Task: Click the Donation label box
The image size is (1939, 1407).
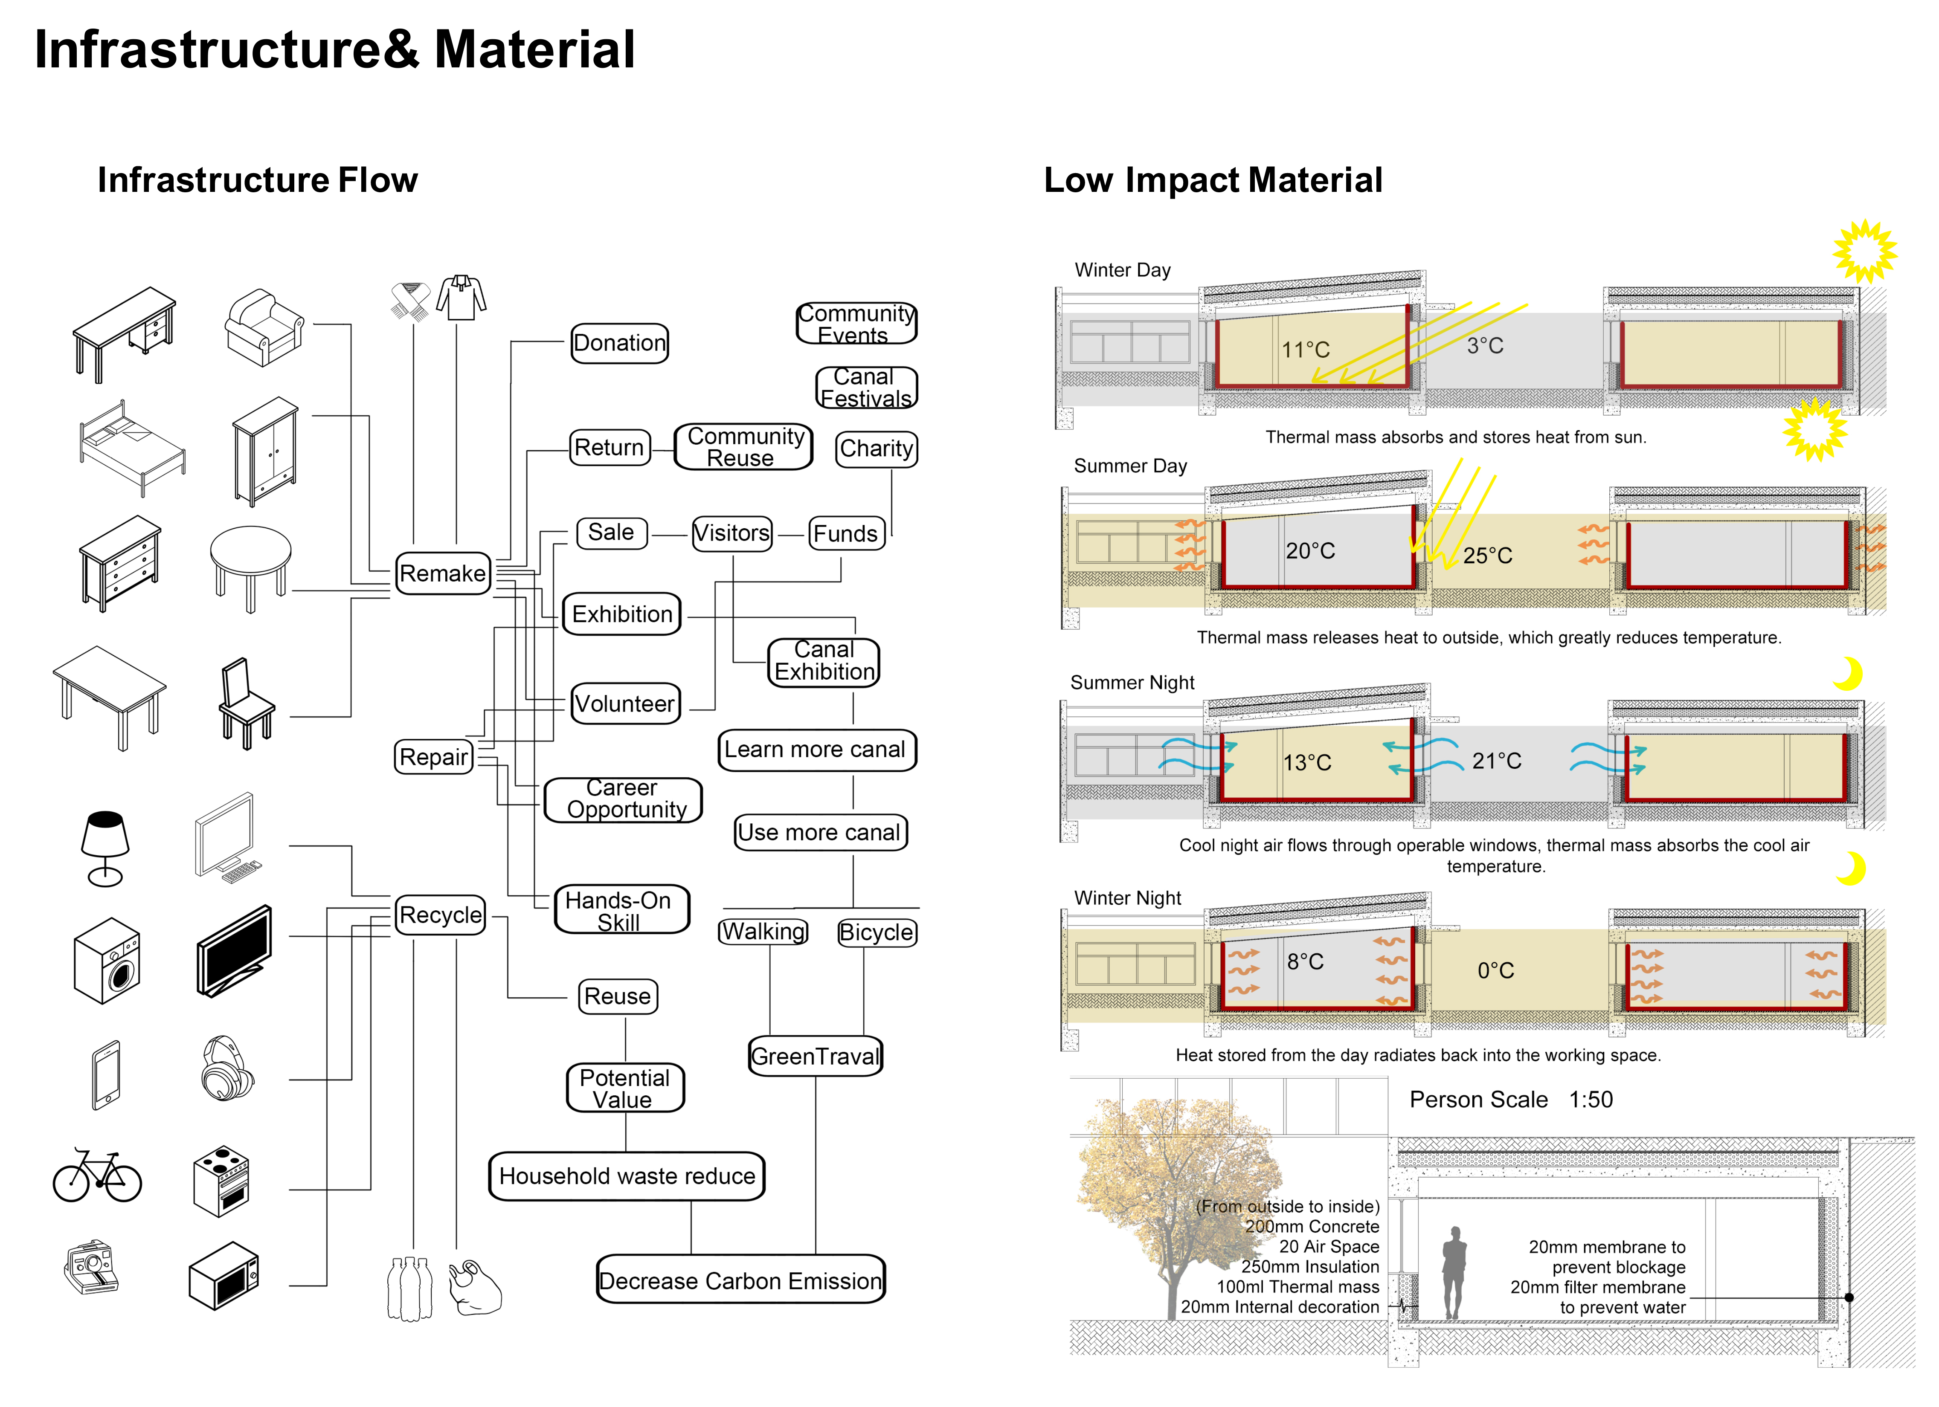Action: (x=619, y=343)
